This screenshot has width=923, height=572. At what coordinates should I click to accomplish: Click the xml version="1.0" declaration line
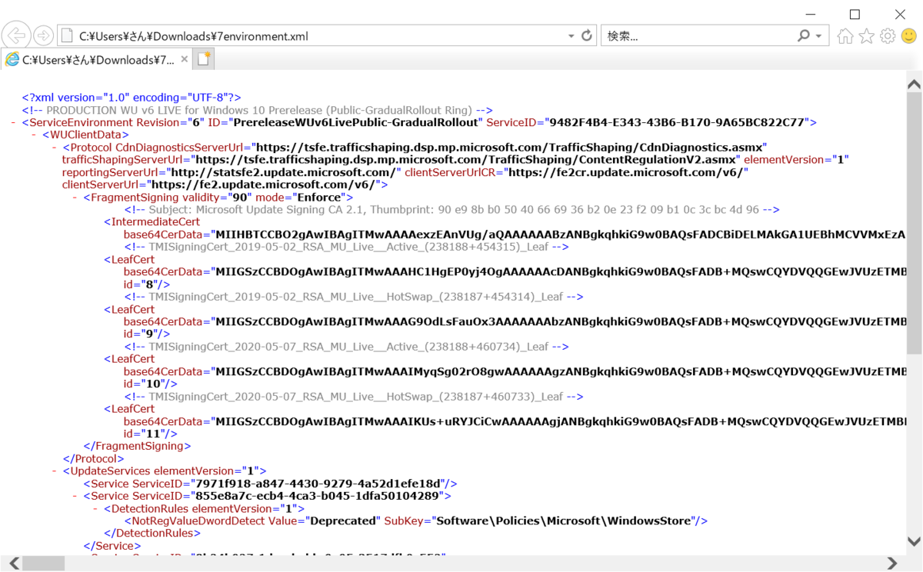point(132,98)
